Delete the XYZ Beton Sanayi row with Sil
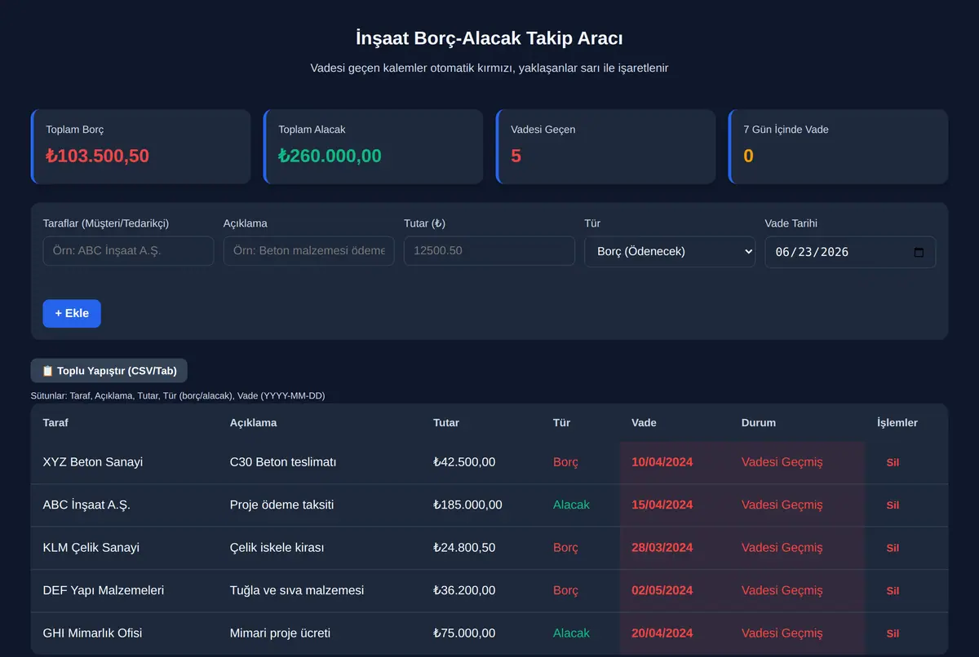Viewport: 979px width, 657px height. coord(893,462)
